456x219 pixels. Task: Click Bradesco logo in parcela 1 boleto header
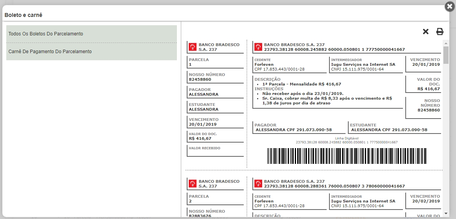(x=258, y=47)
